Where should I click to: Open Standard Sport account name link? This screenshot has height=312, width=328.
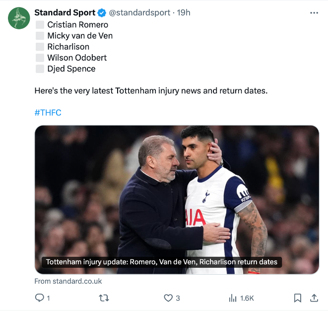65,13
